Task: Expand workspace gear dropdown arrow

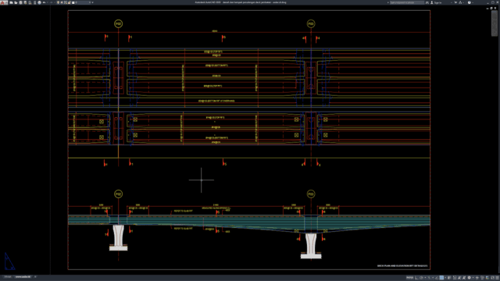Action: 473,278
